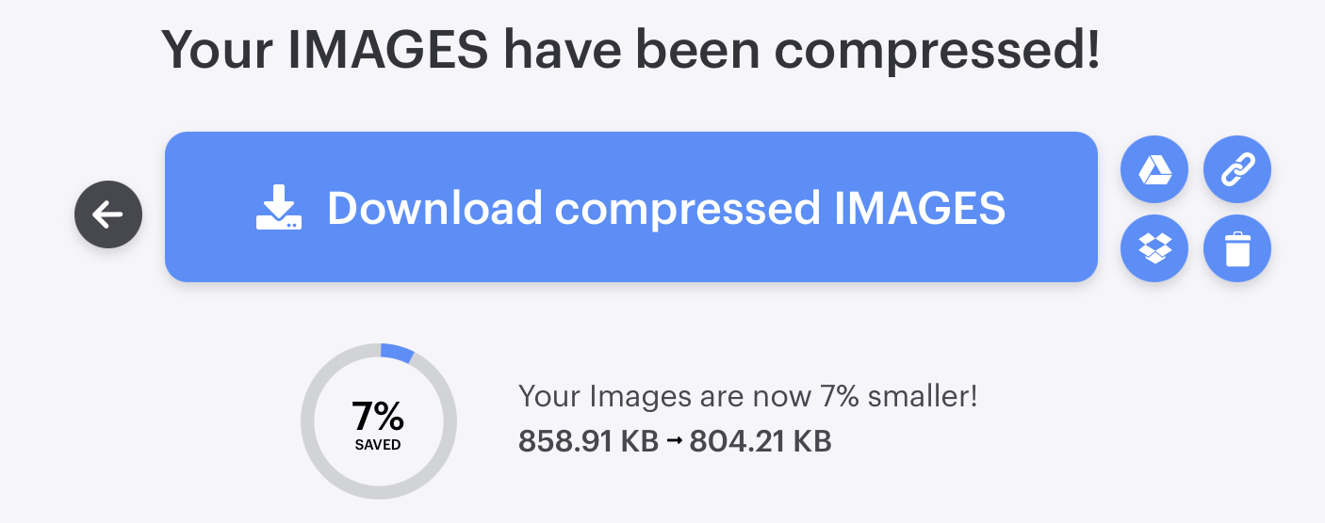The image size is (1325, 523).
Task: Click the compressed size 804.21 KB
Action: 760,440
